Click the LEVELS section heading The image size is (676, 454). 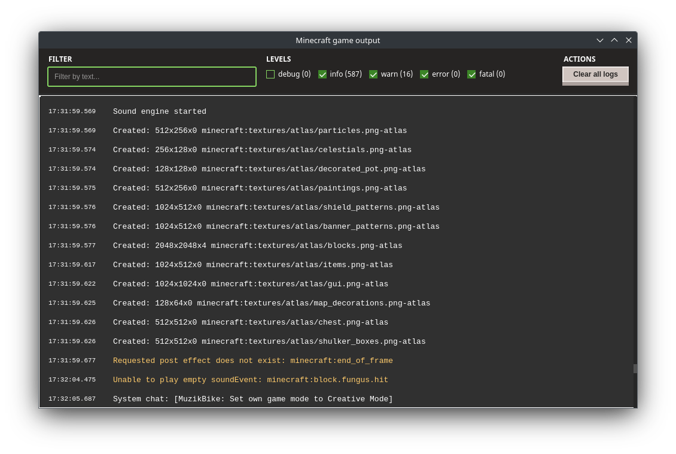279,59
